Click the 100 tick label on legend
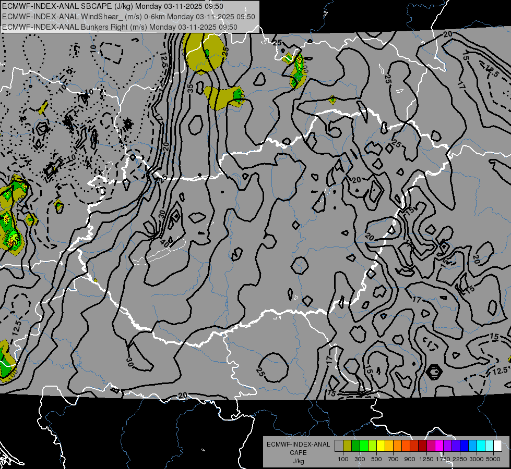Image resolution: width=511 pixels, height=469 pixels. 343,459
